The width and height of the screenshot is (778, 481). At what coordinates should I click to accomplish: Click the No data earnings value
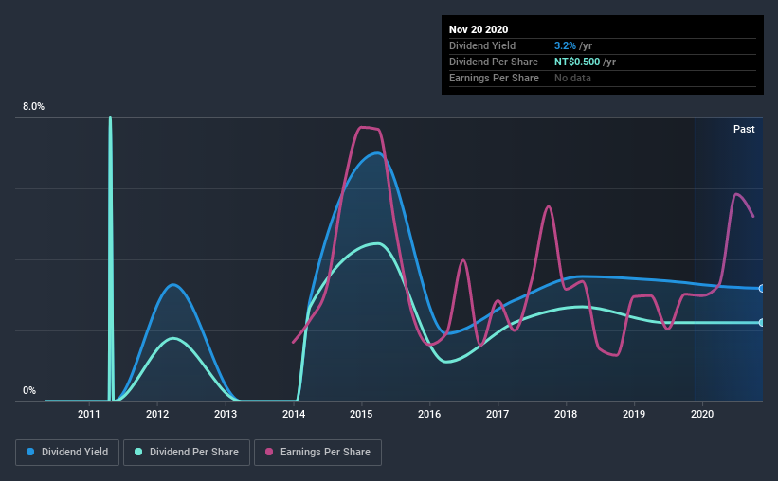click(572, 78)
